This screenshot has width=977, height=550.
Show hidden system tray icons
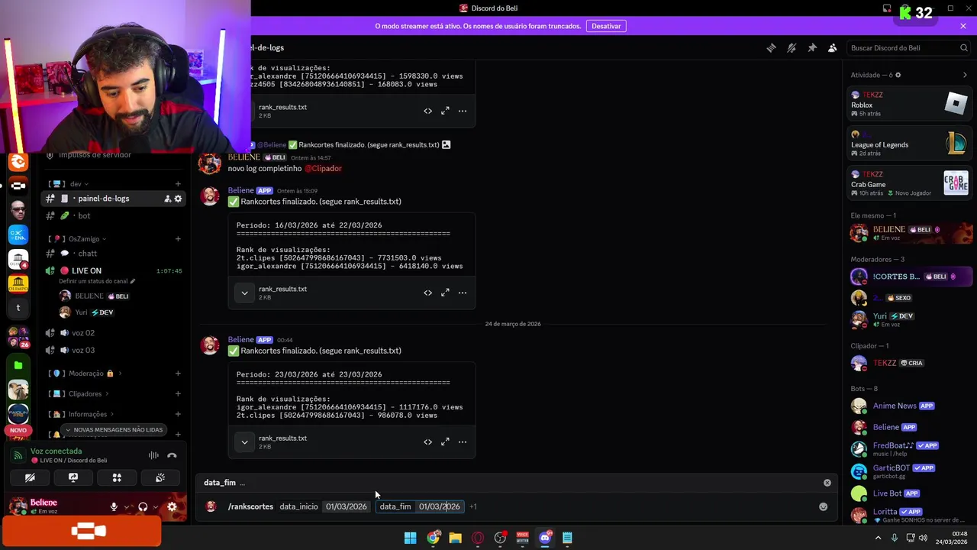pyautogui.click(x=878, y=538)
